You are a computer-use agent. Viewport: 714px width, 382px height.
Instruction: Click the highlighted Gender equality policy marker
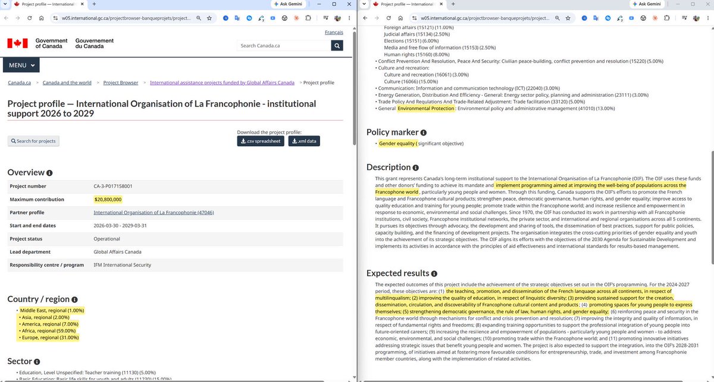coord(397,144)
